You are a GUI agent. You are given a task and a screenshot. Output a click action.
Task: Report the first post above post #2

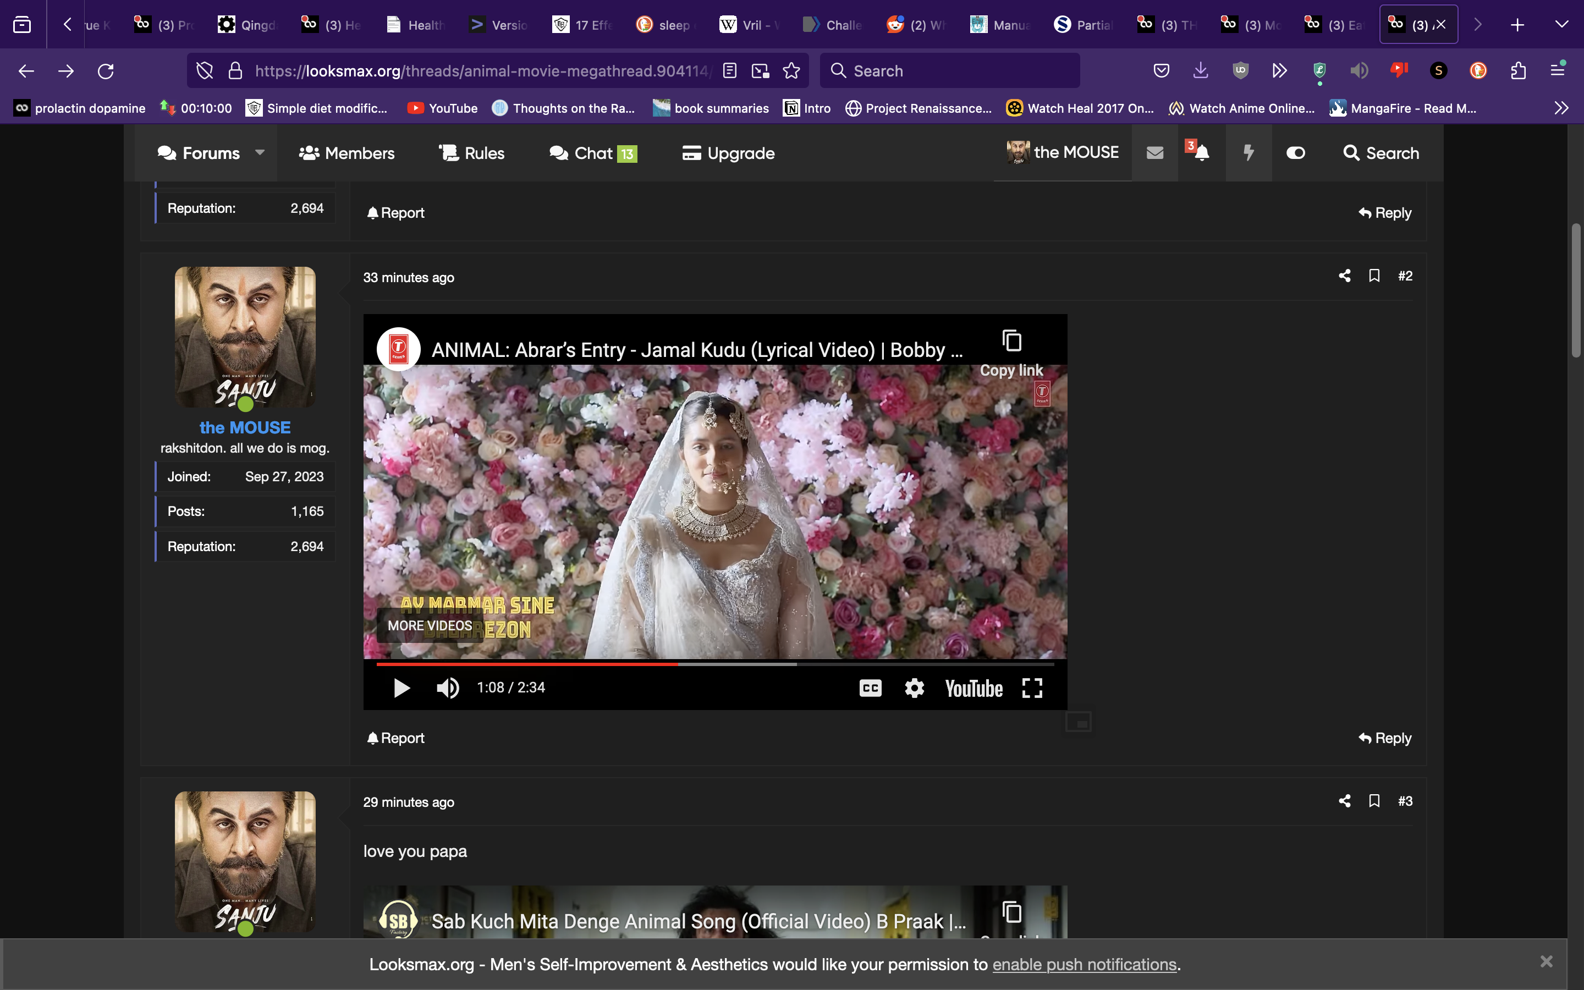tap(395, 213)
